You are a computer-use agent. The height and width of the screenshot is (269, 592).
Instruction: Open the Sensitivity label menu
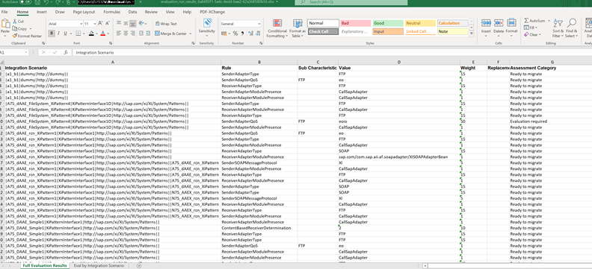(206, 27)
